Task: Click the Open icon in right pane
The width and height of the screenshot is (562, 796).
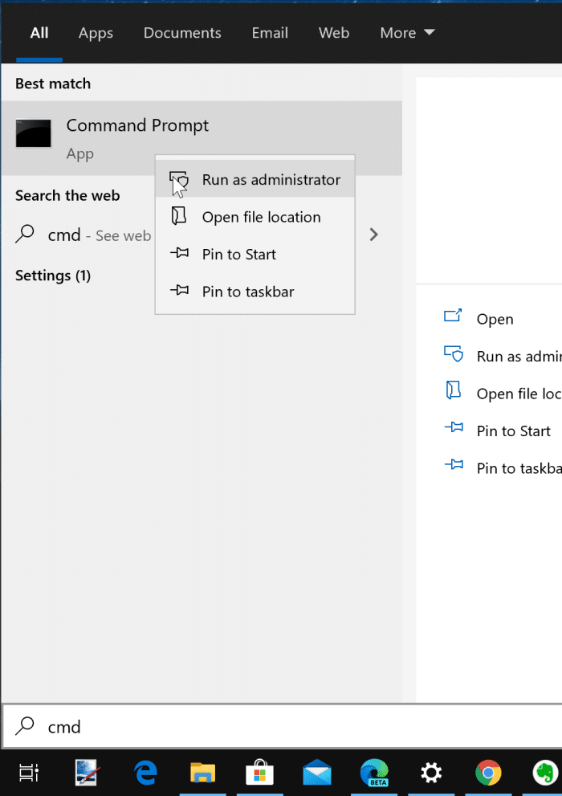Action: 453,316
